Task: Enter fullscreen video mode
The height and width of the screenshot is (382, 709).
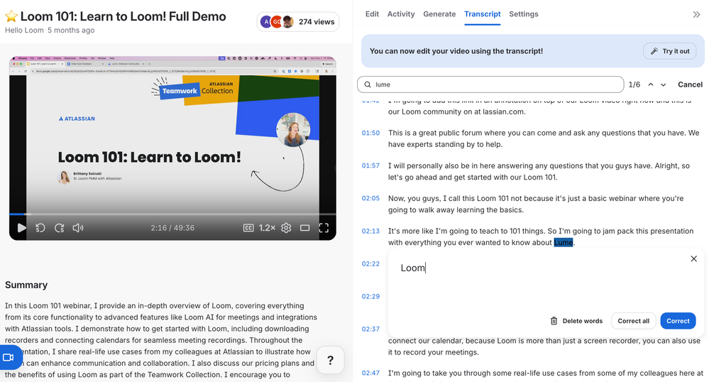Action: pyautogui.click(x=324, y=228)
